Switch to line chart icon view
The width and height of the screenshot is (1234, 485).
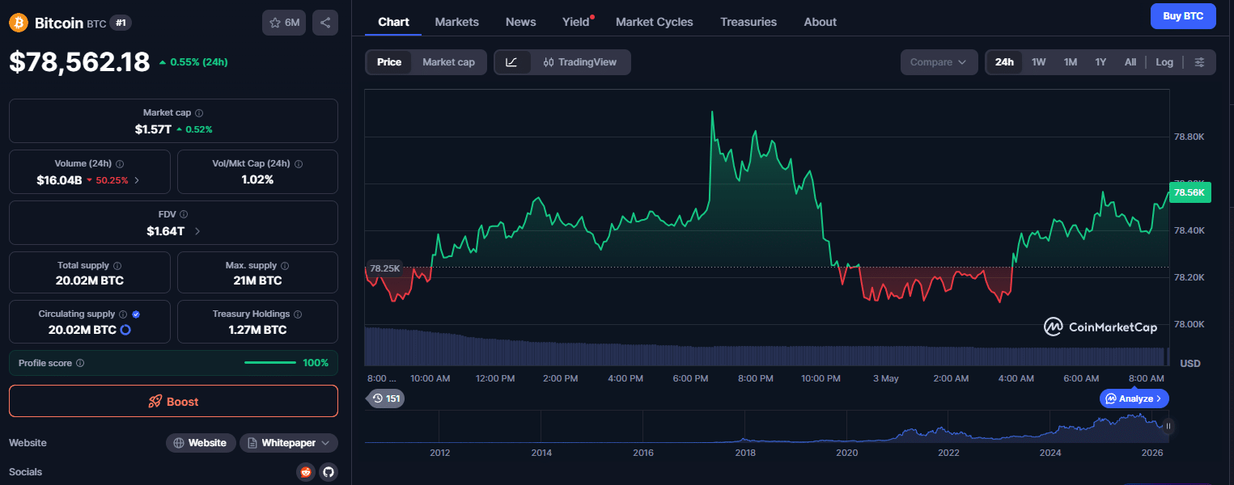coord(512,62)
